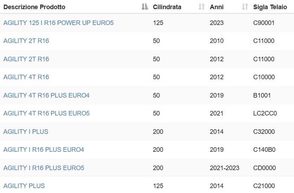Sort by Cilindrata using sort arrows icon
This screenshot has width=294, height=193.
(x=202, y=7)
